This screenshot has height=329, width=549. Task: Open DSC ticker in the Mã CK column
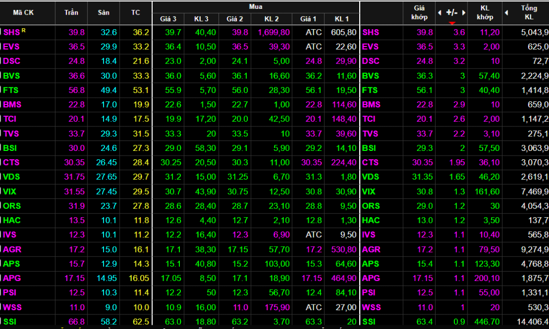coord(12,61)
